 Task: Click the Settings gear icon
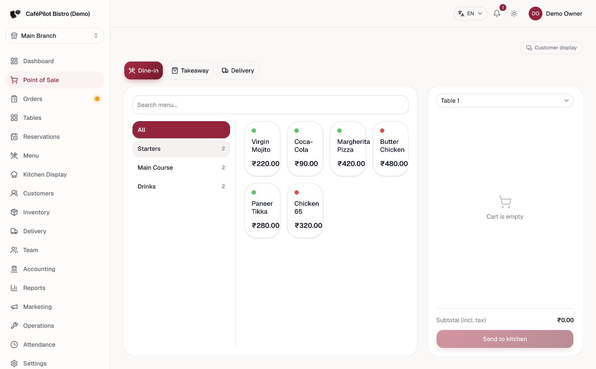point(14,363)
